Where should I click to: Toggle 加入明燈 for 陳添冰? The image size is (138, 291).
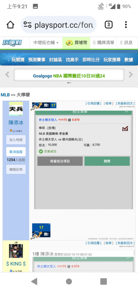16,140
